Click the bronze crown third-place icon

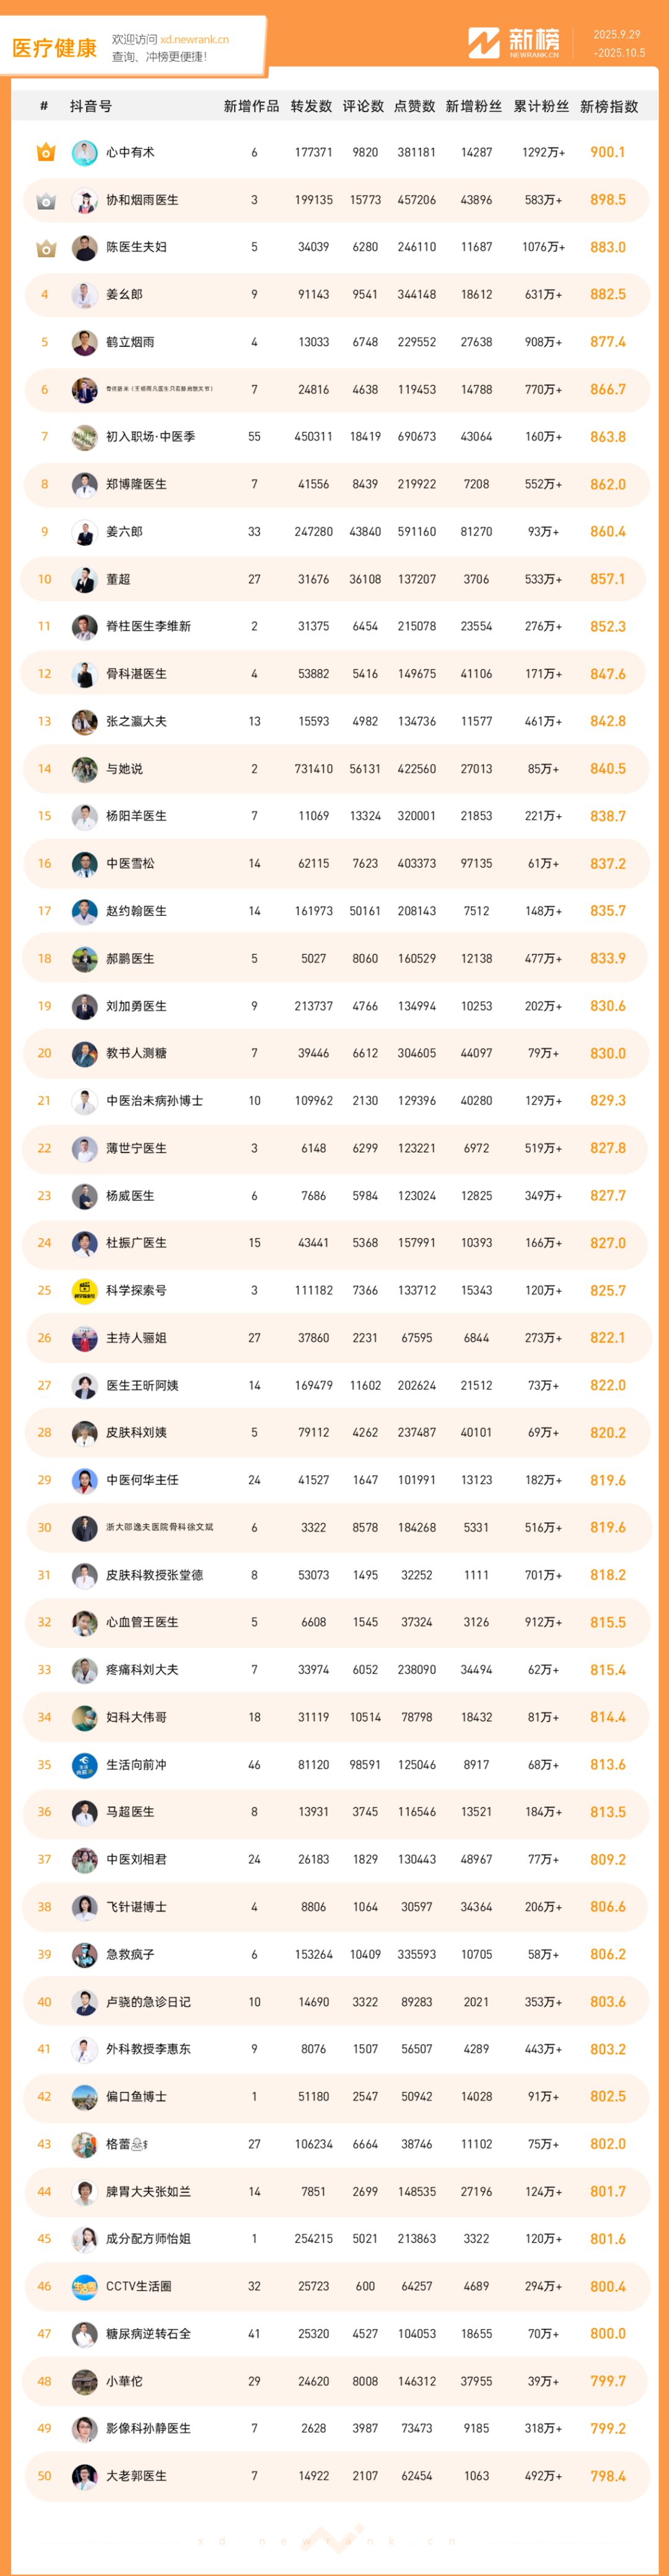tap(45, 248)
